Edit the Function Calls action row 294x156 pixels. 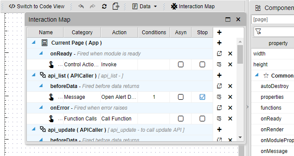(x=219, y=119)
